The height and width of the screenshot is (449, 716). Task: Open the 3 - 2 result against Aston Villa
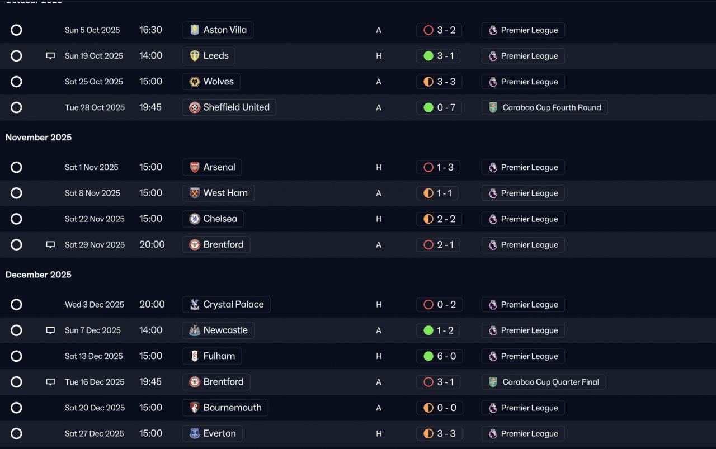pos(439,30)
